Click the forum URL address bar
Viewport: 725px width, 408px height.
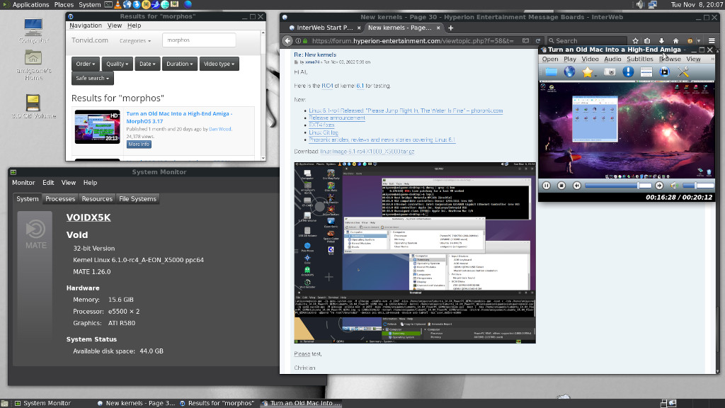[x=411, y=40]
